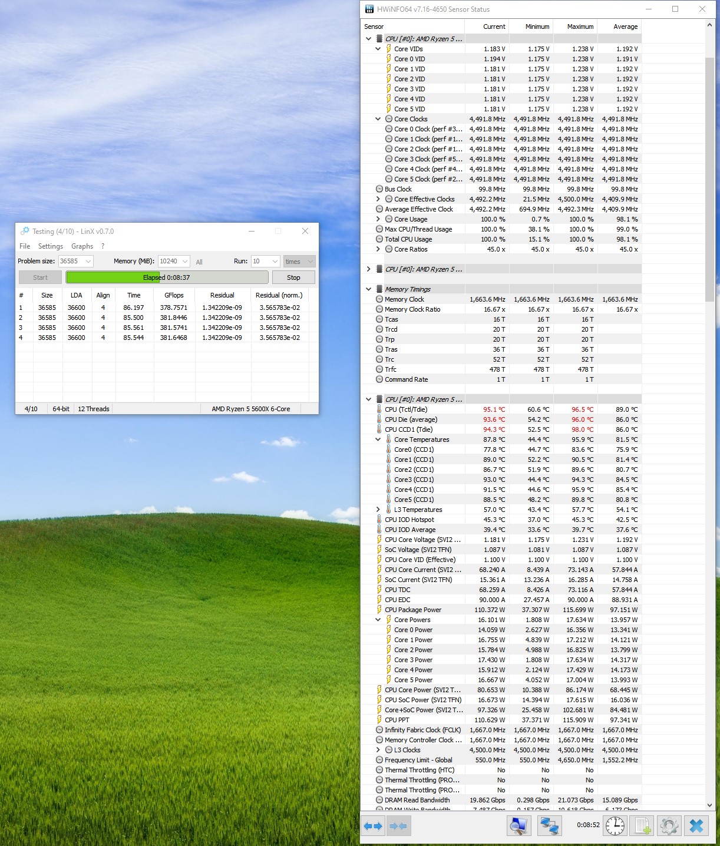Click the Stop button in LinX
Image resolution: width=720 pixels, height=846 pixels.
click(x=293, y=277)
